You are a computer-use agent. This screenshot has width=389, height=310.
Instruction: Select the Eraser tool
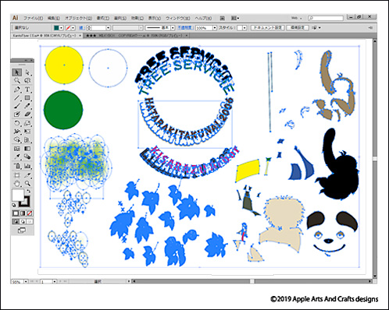click(27, 114)
